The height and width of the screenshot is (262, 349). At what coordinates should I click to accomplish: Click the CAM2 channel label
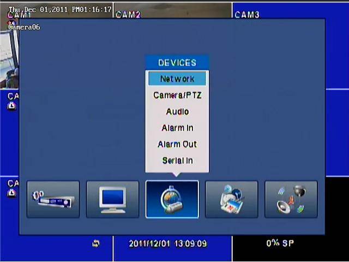[128, 15]
